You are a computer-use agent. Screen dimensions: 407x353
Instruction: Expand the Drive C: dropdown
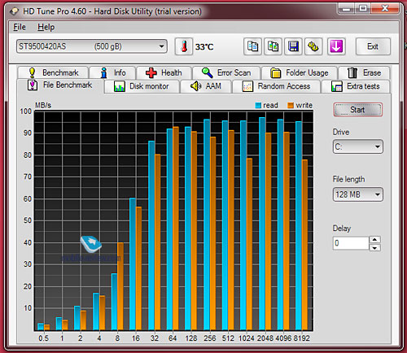(357, 146)
